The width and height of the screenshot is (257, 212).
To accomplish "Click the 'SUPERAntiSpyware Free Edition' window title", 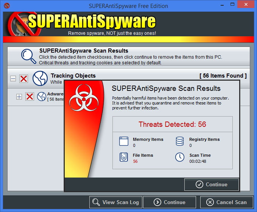I will coord(128,6).
